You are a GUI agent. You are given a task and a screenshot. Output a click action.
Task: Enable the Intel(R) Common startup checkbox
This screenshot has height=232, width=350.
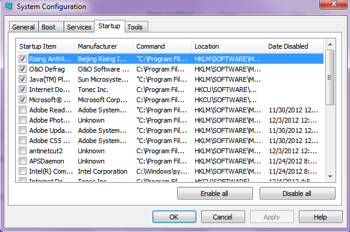[22, 171]
